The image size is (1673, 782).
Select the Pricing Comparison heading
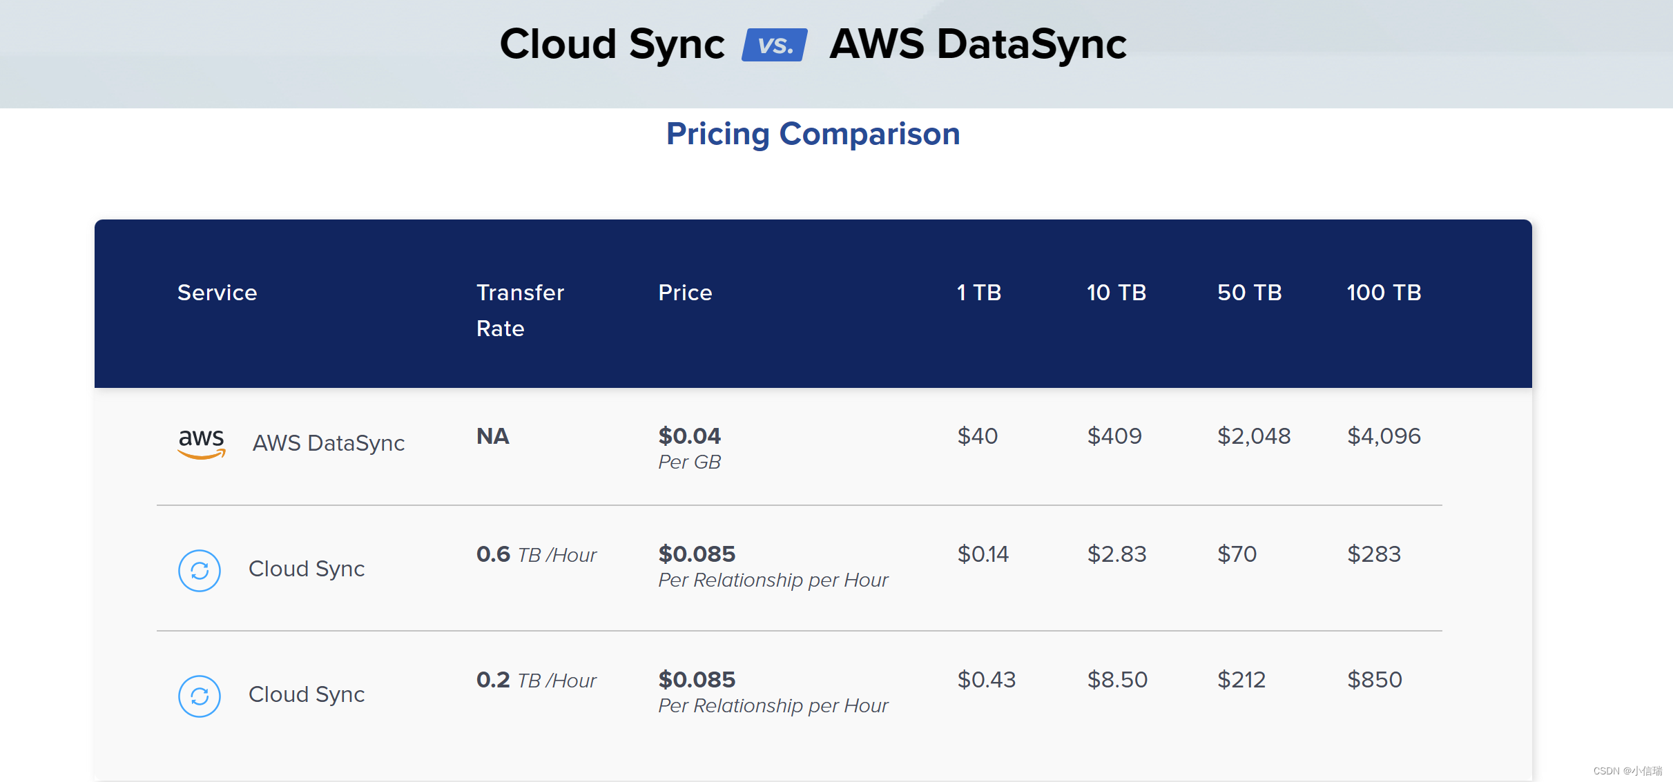point(813,134)
